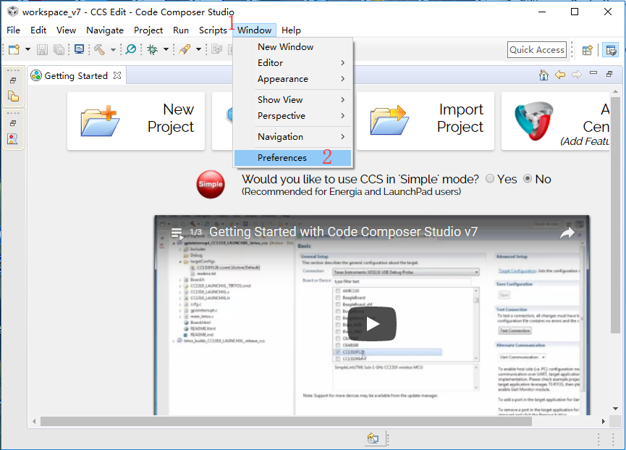Click the Build hammer icon

coord(99,49)
